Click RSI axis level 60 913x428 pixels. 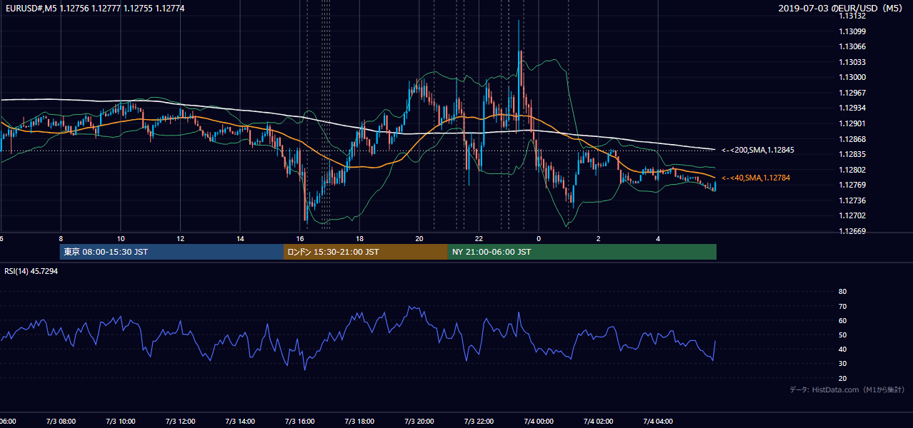(x=842, y=320)
